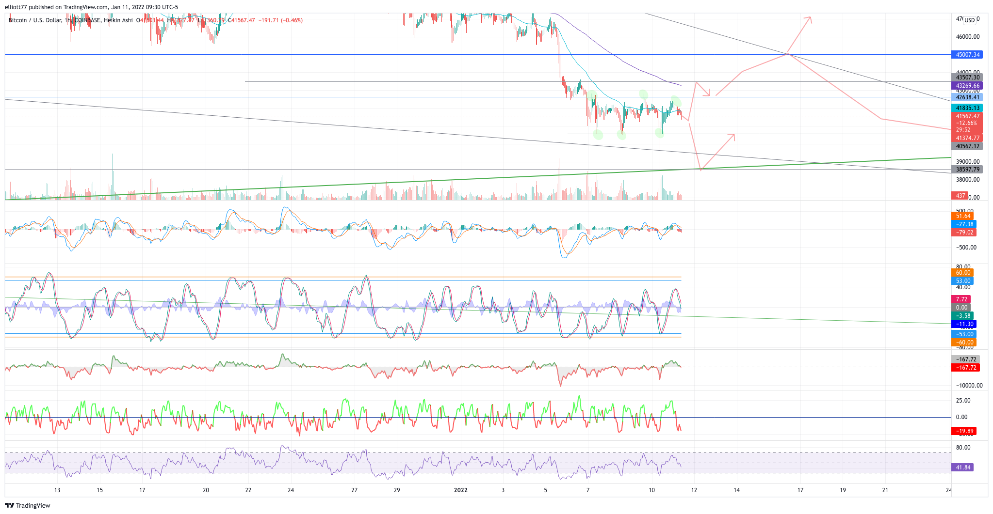Click date label 24 below price spike
Image resolution: width=993 pixels, height=514 pixels.
click(291, 490)
